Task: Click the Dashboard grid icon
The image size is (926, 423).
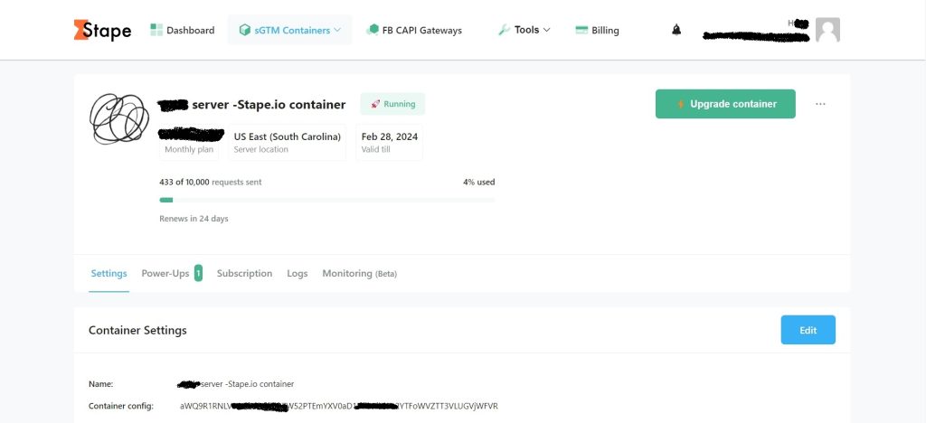Action: 156,30
